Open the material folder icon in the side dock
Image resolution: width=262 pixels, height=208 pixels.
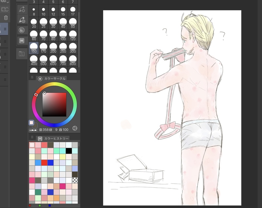(x=22, y=54)
